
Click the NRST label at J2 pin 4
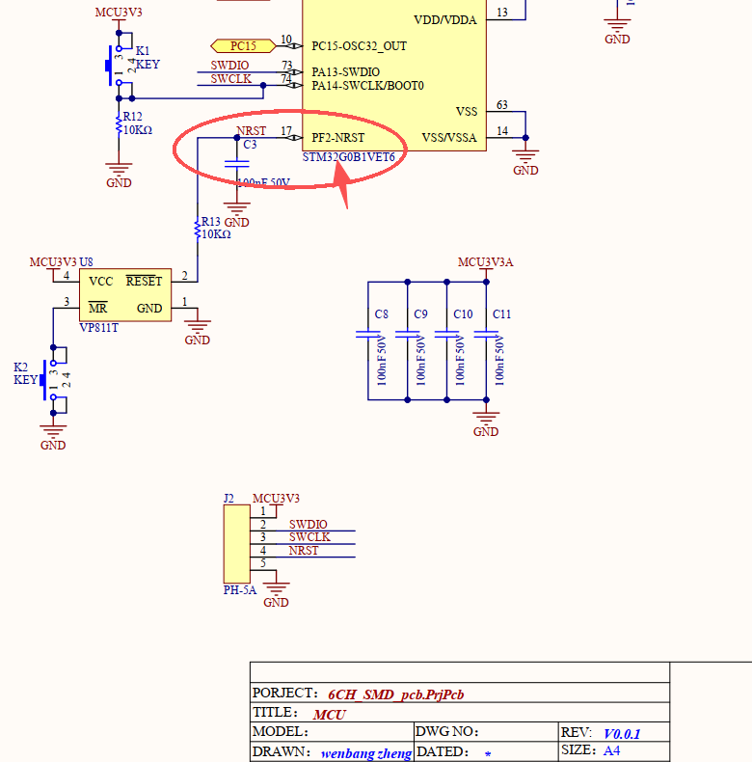(304, 551)
